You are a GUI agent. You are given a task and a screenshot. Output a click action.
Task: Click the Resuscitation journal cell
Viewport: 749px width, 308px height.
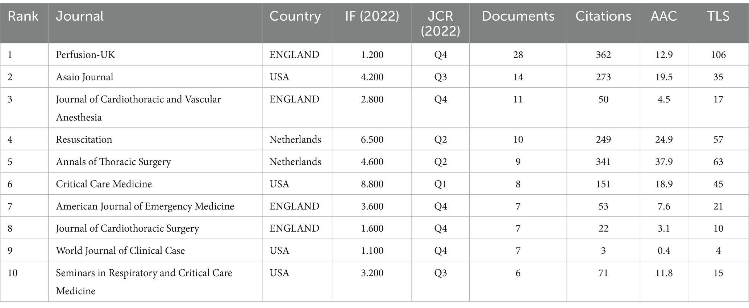84,139
